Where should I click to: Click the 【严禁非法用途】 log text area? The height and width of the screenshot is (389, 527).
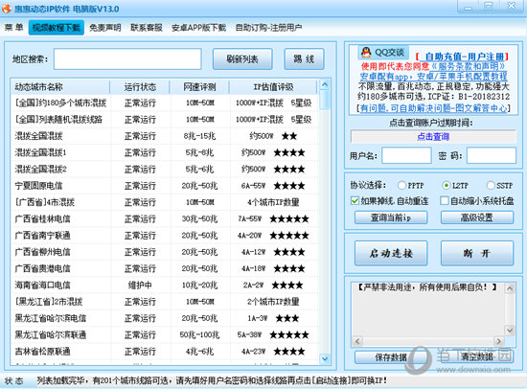tap(428, 309)
